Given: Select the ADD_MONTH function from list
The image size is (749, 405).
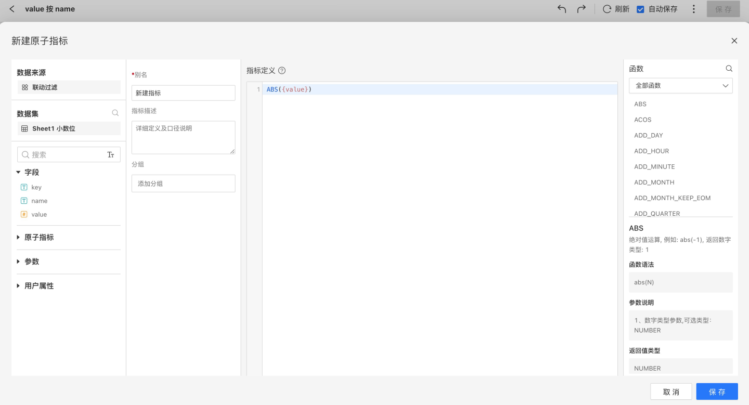Looking at the screenshot, I should (654, 182).
